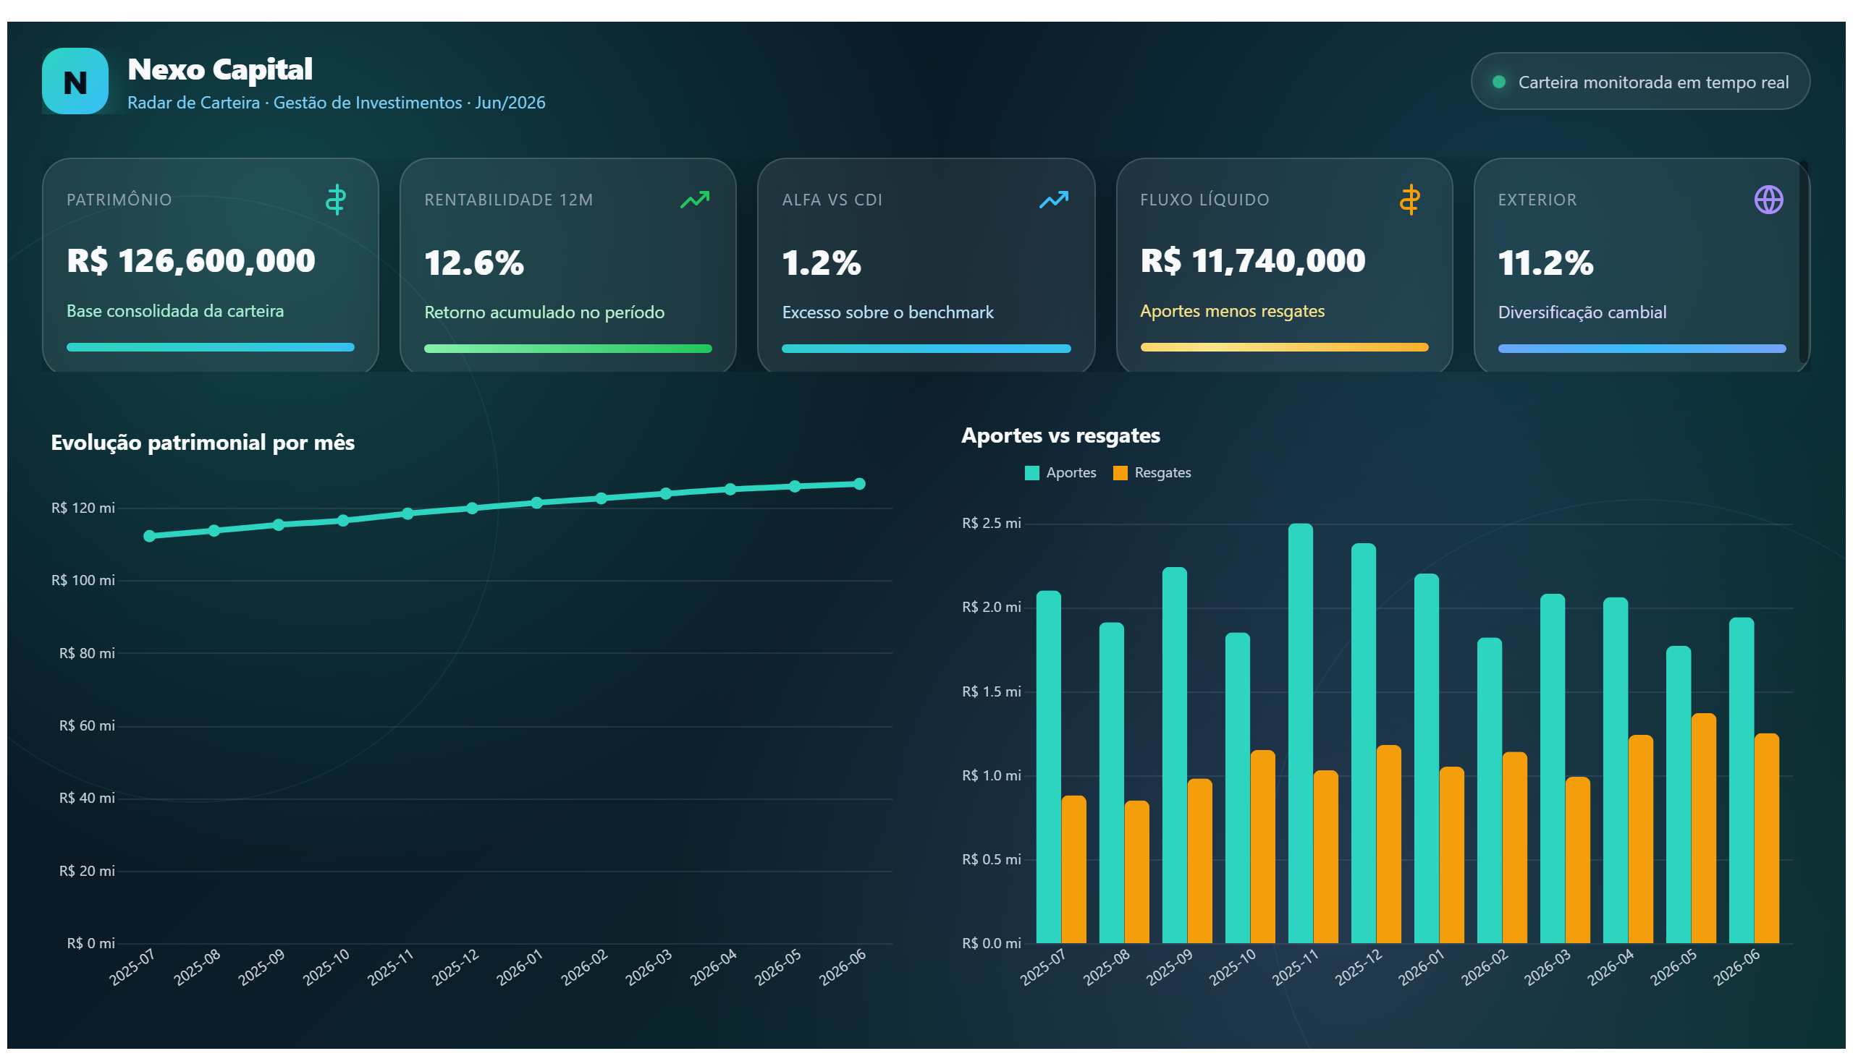Click the Patrimônio progress bar
The image size is (1853, 1056).
tap(211, 347)
